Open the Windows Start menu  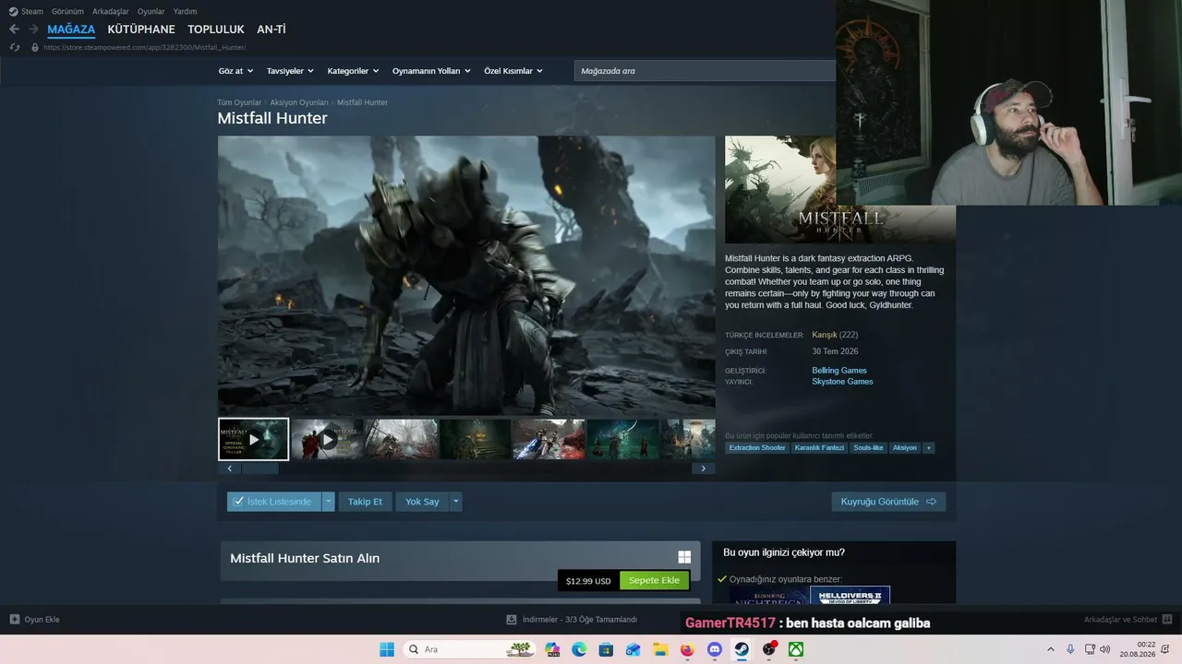tap(387, 649)
